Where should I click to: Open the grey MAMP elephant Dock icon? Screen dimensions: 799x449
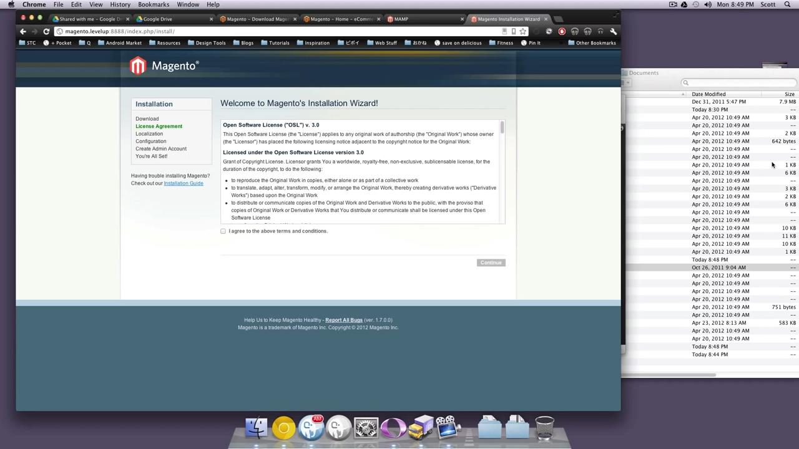coord(338,428)
